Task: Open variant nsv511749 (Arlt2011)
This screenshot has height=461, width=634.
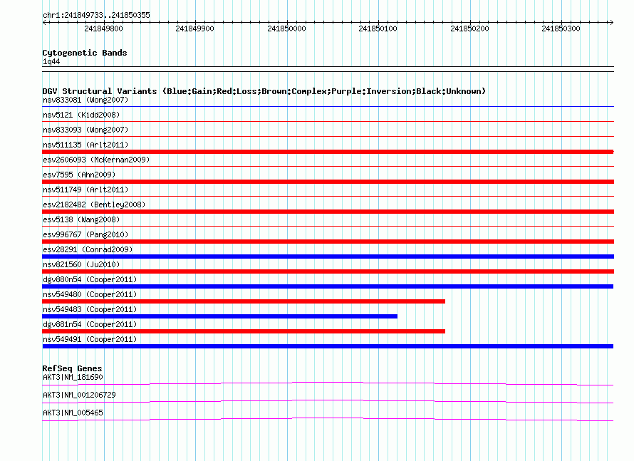Action: click(85, 190)
